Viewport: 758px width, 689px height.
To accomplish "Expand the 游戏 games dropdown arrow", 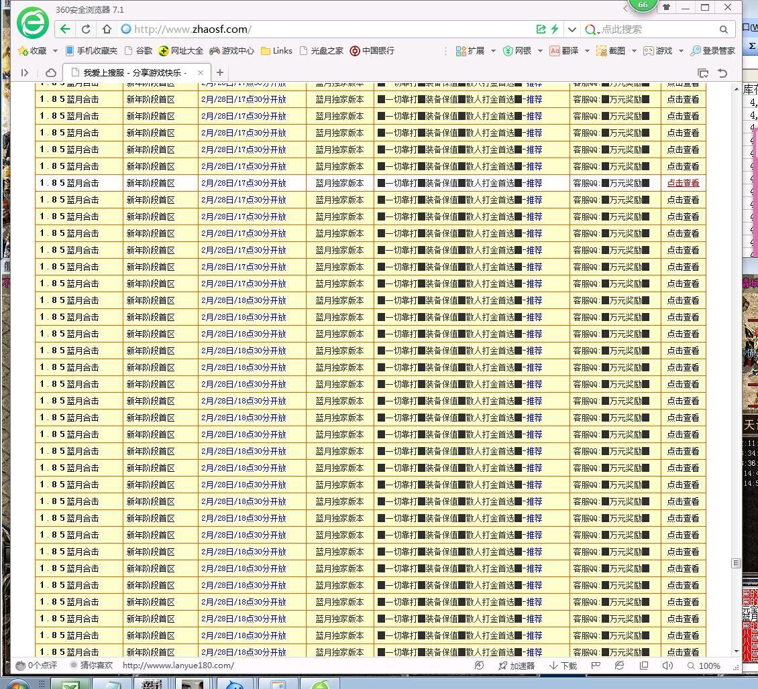I will [x=681, y=50].
